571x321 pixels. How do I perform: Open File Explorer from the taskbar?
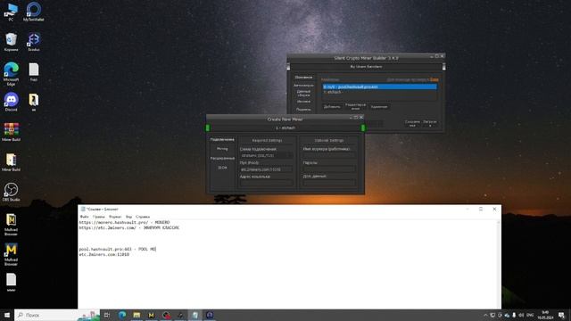[137, 315]
